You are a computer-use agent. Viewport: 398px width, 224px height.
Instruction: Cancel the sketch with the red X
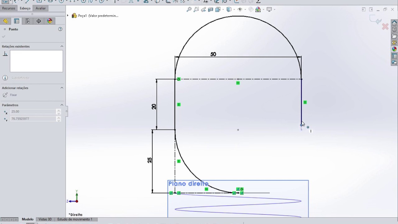(385, 27)
